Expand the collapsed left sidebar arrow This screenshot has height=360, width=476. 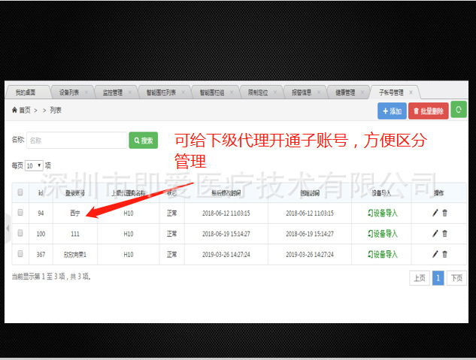[x=8, y=228]
